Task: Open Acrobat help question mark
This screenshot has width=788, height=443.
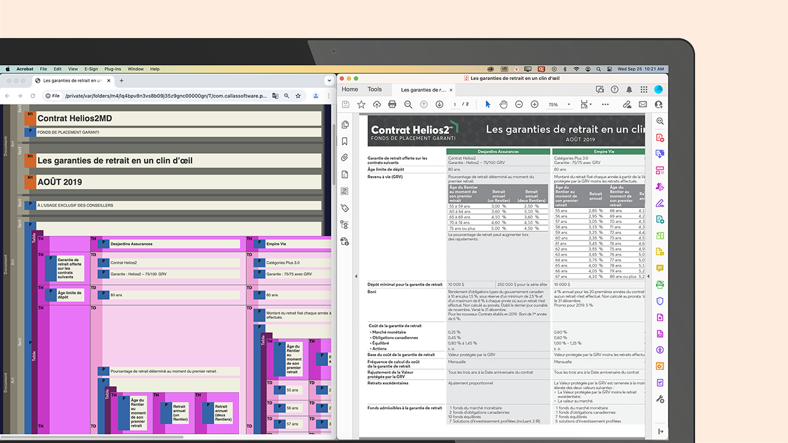Action: [x=614, y=89]
